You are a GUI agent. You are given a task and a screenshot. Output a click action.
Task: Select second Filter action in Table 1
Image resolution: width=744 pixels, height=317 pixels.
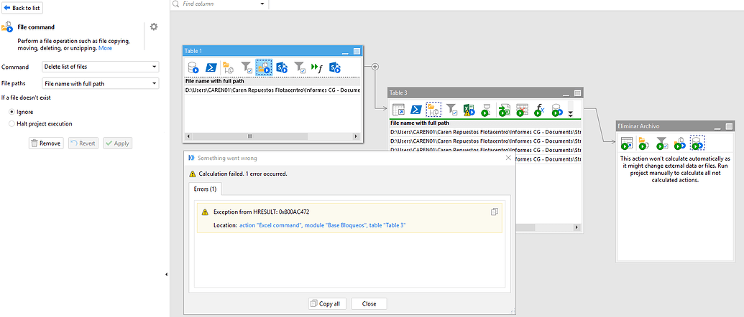click(x=299, y=67)
